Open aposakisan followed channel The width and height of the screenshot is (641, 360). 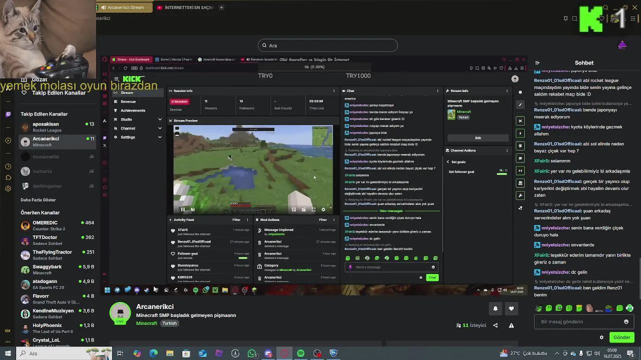click(x=57, y=127)
